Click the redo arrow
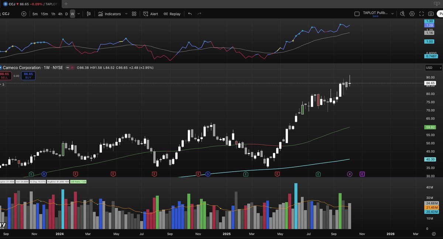 click(x=199, y=14)
